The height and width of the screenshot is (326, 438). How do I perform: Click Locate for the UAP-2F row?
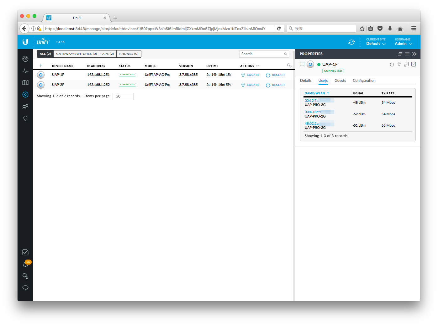[x=250, y=85]
